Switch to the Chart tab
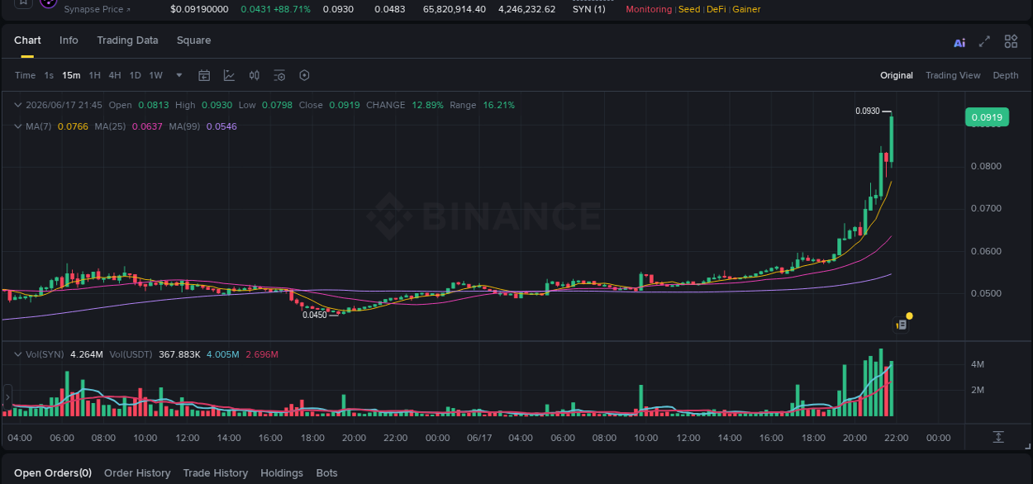Viewport: 1033px width, 484px height. [27, 40]
